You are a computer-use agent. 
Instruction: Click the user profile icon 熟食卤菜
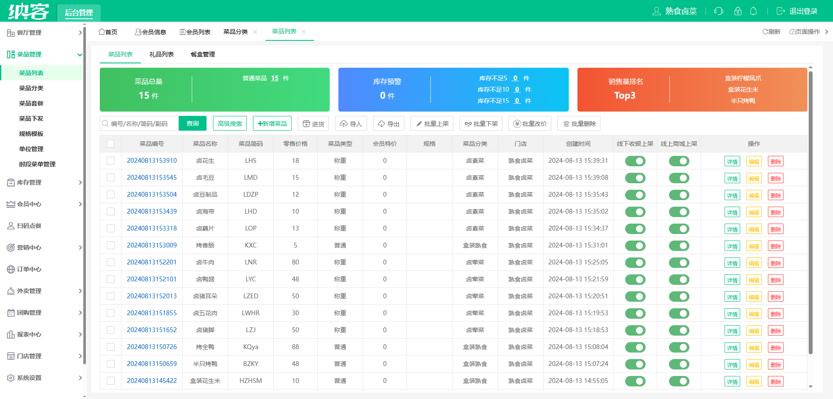(x=656, y=11)
